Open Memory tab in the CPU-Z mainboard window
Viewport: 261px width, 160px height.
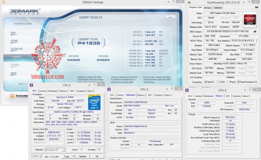[x=141, y=95]
